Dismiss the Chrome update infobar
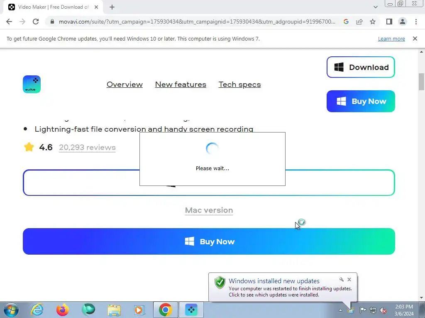The image size is (425, 318). click(415, 39)
